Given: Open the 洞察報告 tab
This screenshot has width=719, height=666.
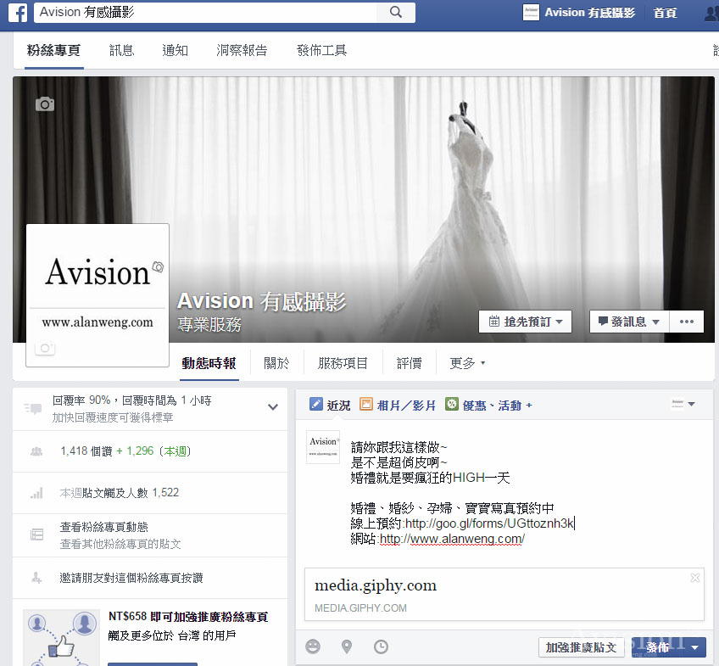Looking at the screenshot, I should pyautogui.click(x=242, y=50).
